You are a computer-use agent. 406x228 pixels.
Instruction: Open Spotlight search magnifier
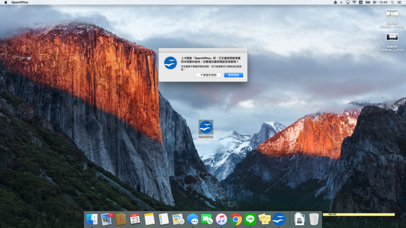click(x=392, y=2)
